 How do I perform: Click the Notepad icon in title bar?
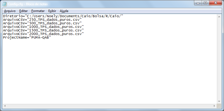pos(5,4)
